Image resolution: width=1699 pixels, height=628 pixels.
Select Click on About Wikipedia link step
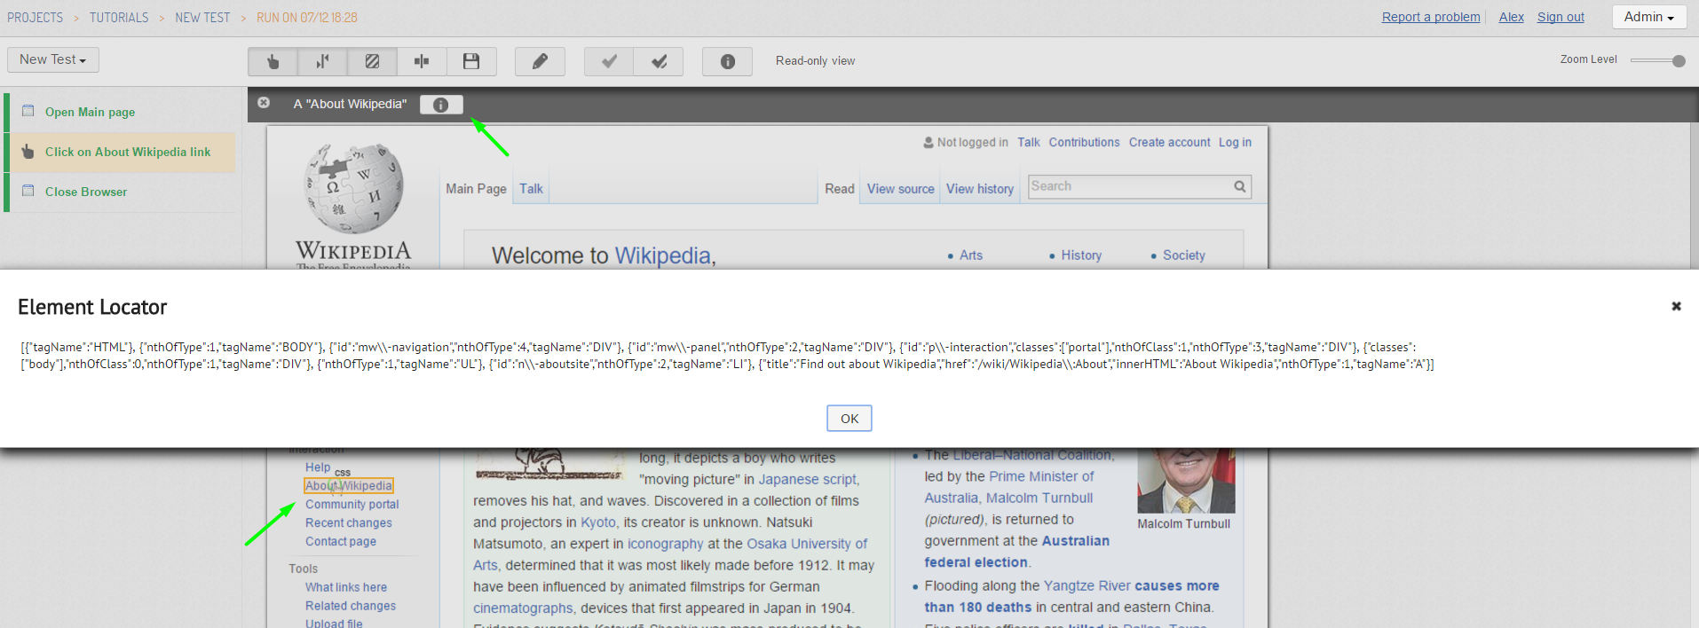click(122, 152)
